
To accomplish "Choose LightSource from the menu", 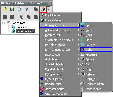I will tap(61, 15).
